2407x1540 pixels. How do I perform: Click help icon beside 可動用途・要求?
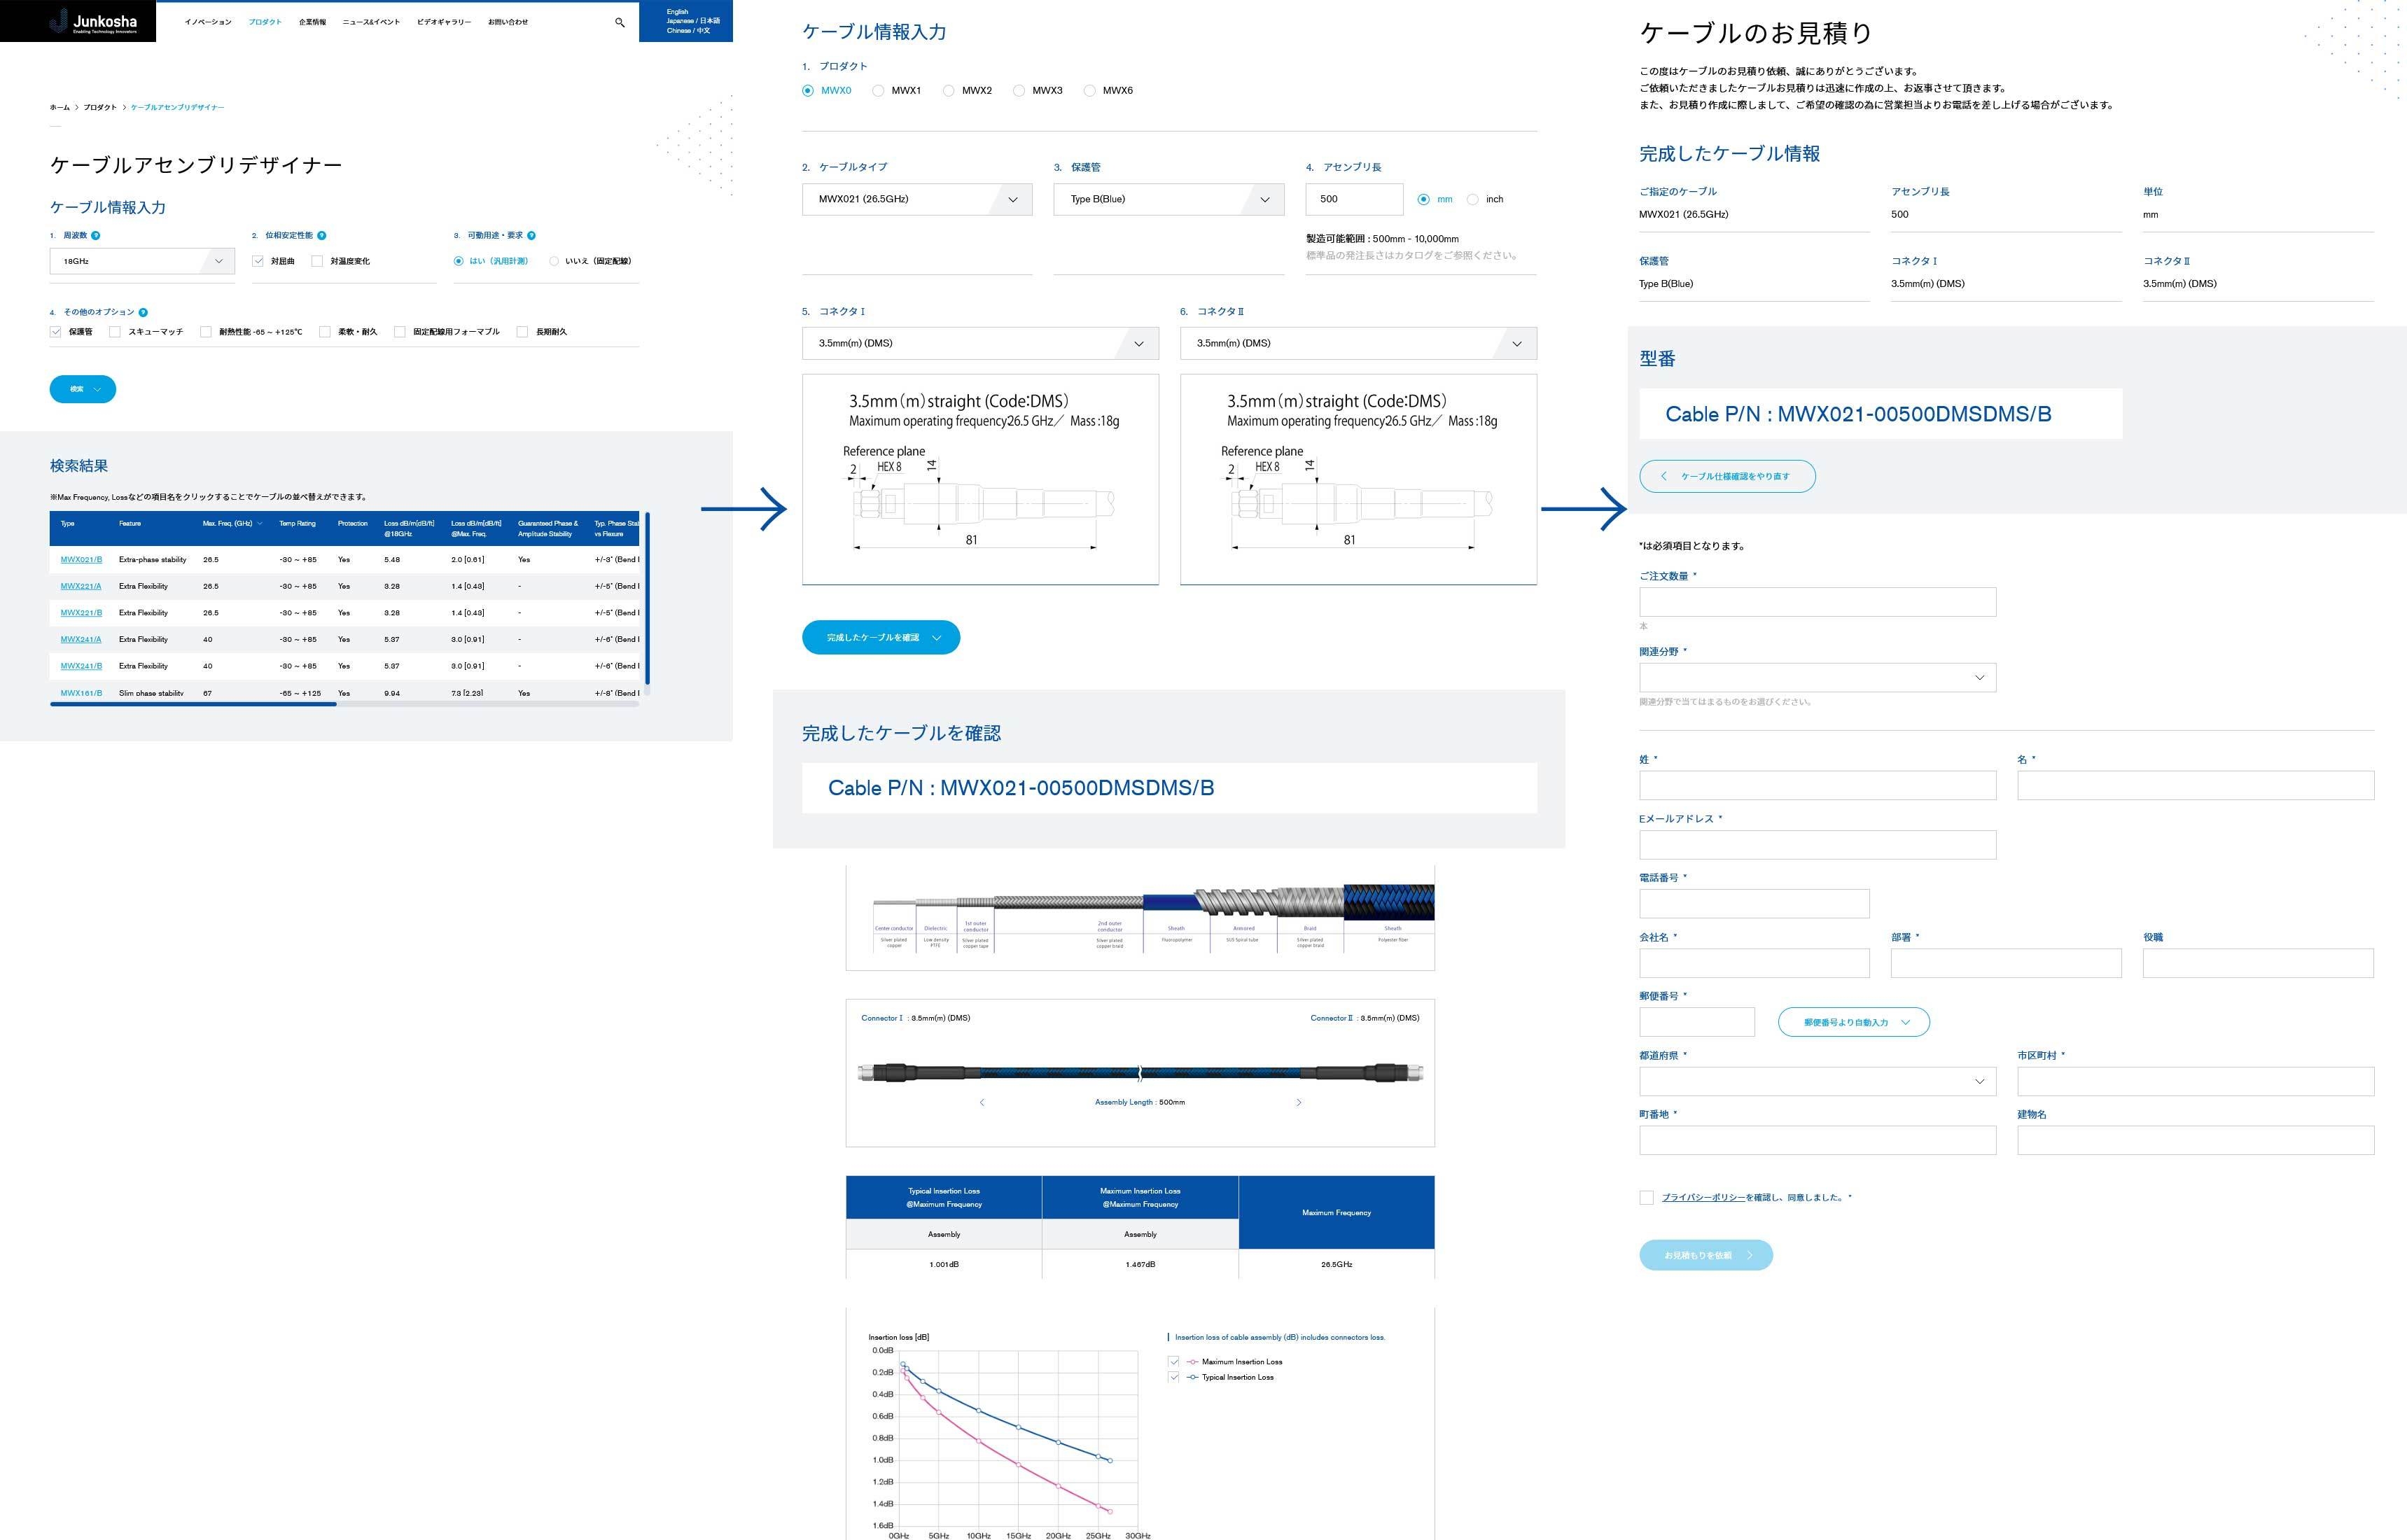pos(531,236)
